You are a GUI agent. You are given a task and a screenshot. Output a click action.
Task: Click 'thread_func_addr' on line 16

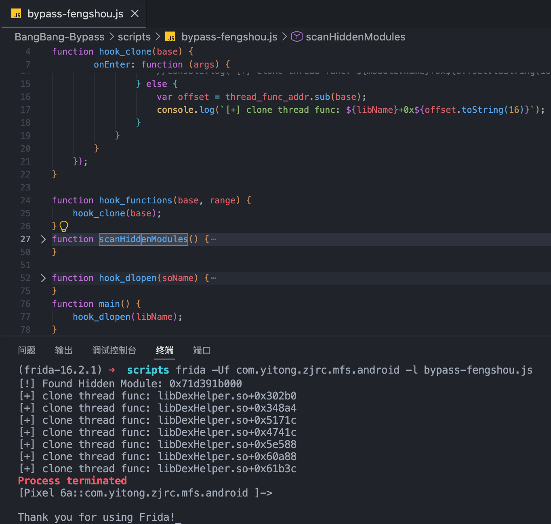(x=267, y=97)
